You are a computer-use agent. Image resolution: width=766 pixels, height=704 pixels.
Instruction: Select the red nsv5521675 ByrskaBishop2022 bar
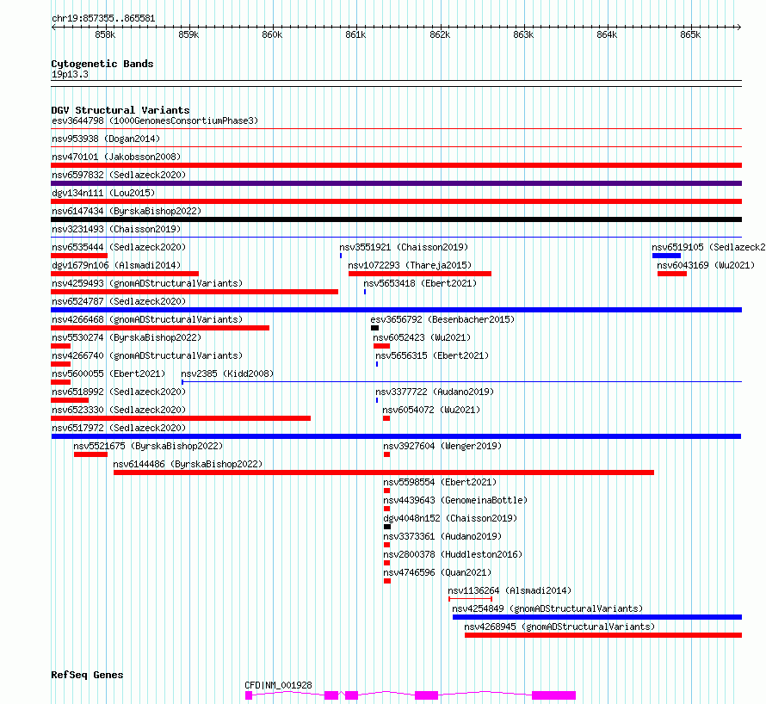click(91, 454)
